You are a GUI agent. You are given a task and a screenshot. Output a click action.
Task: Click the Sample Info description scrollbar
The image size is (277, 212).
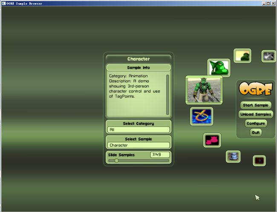click(x=167, y=95)
